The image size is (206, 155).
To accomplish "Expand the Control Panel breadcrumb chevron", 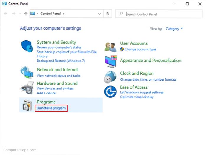I will [x=63, y=14].
